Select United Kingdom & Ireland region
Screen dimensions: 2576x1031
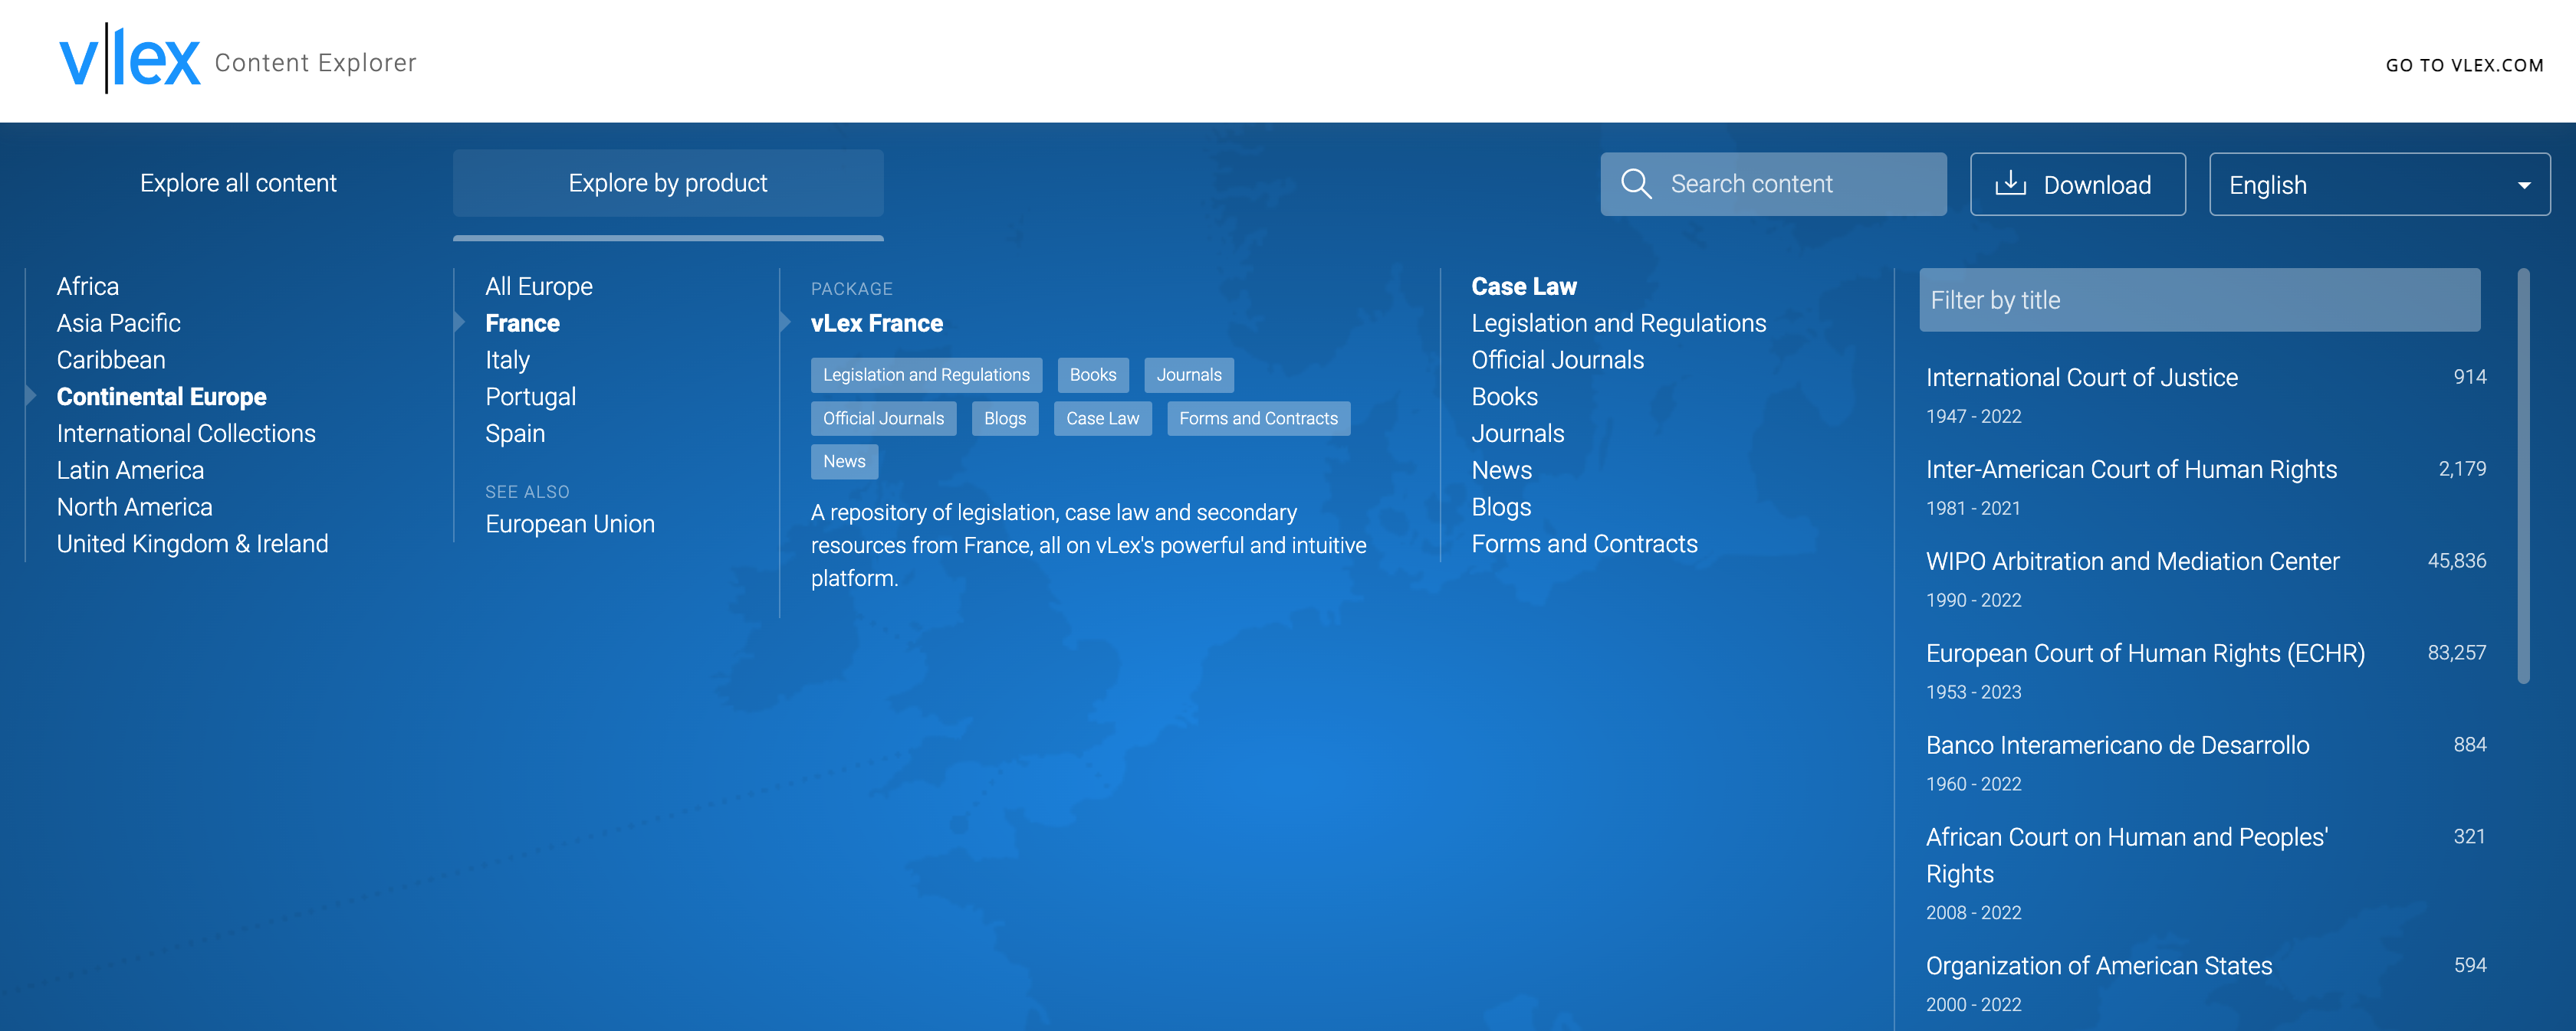pyautogui.click(x=193, y=544)
